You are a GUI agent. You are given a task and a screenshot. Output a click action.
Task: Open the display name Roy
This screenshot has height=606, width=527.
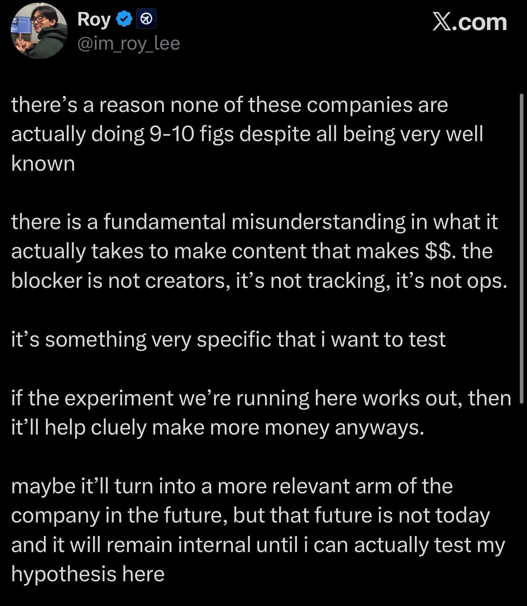(94, 19)
